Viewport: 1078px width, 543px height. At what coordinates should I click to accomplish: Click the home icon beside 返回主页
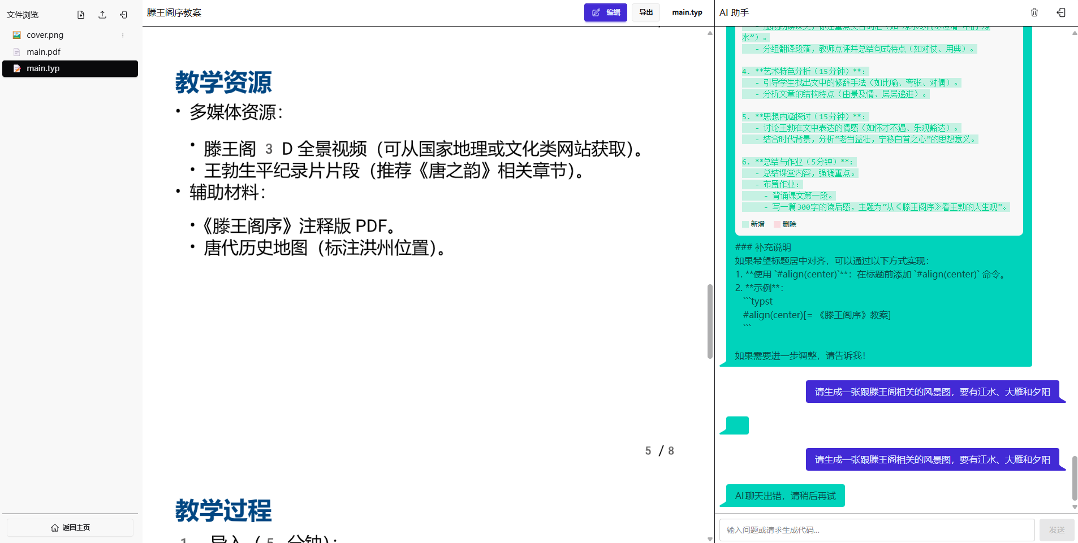coord(54,527)
